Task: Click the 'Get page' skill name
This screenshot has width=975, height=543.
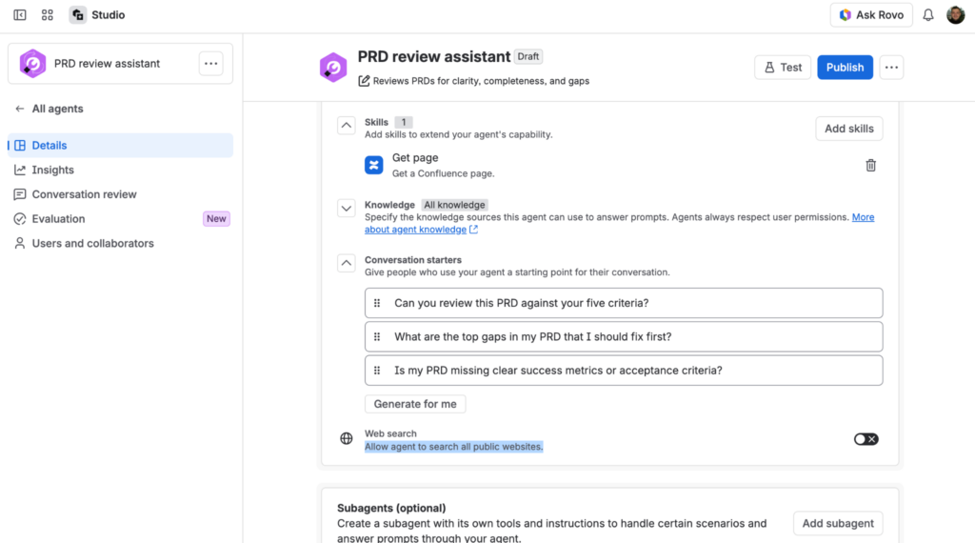Action: pos(415,158)
